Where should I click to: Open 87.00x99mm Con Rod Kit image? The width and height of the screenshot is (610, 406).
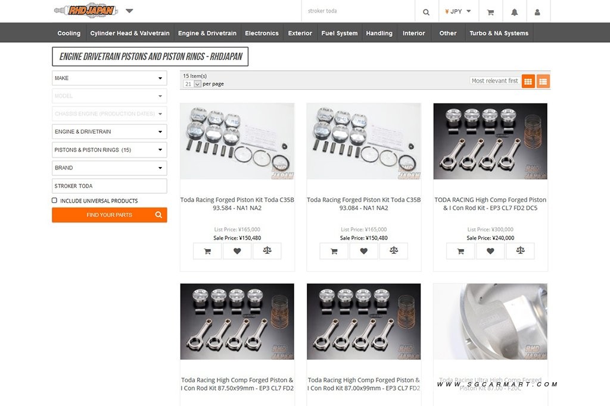(x=364, y=322)
